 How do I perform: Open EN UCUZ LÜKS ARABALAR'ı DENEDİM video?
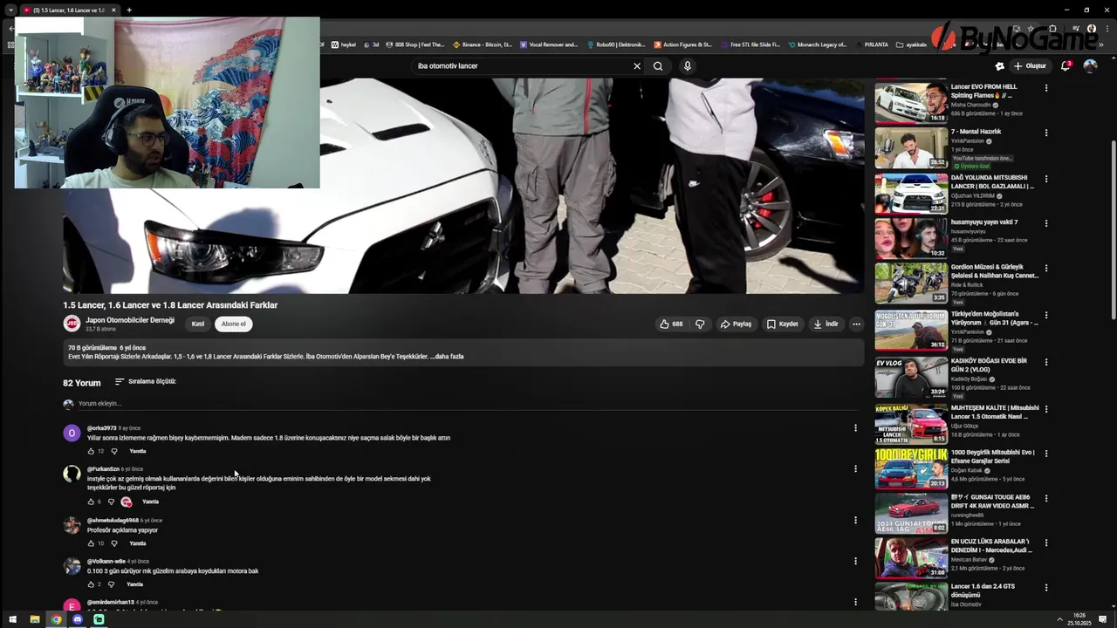point(911,558)
